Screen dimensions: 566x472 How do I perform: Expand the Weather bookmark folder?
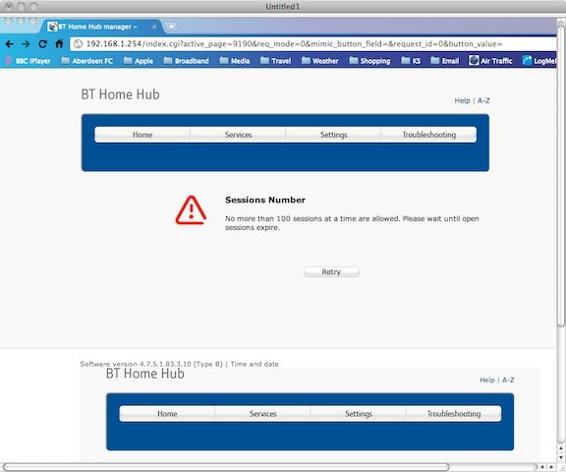coord(320,61)
